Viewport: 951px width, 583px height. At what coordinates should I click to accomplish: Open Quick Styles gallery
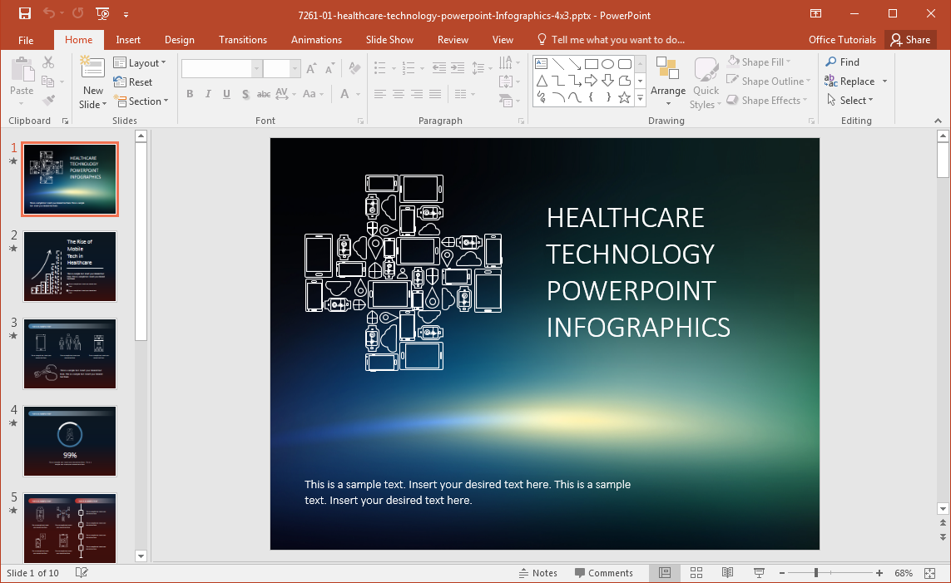706,83
